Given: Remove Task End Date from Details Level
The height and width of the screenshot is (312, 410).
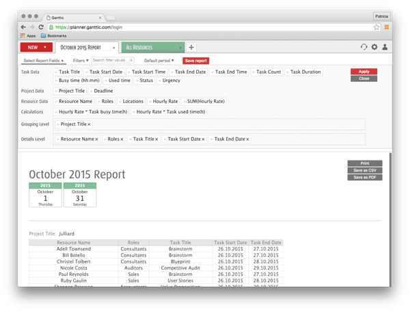Looking at the screenshot, I should (x=247, y=139).
